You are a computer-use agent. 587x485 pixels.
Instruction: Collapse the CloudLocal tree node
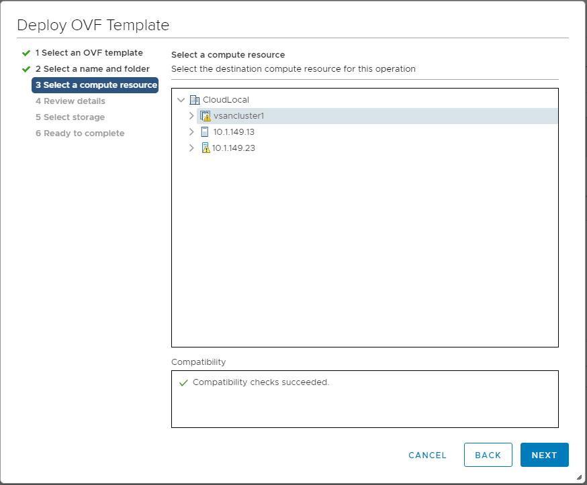point(181,100)
